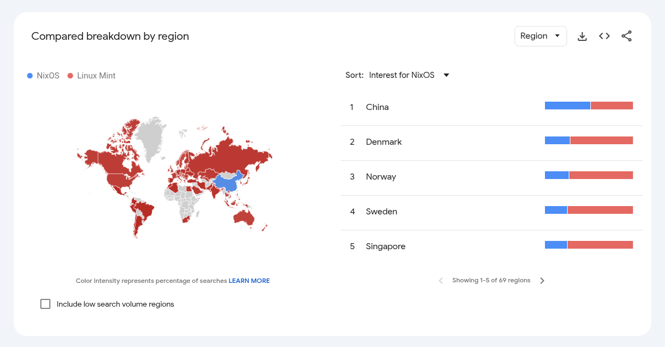Enable Include low search volume regions
Screen dimensions: 665x347
(45, 304)
